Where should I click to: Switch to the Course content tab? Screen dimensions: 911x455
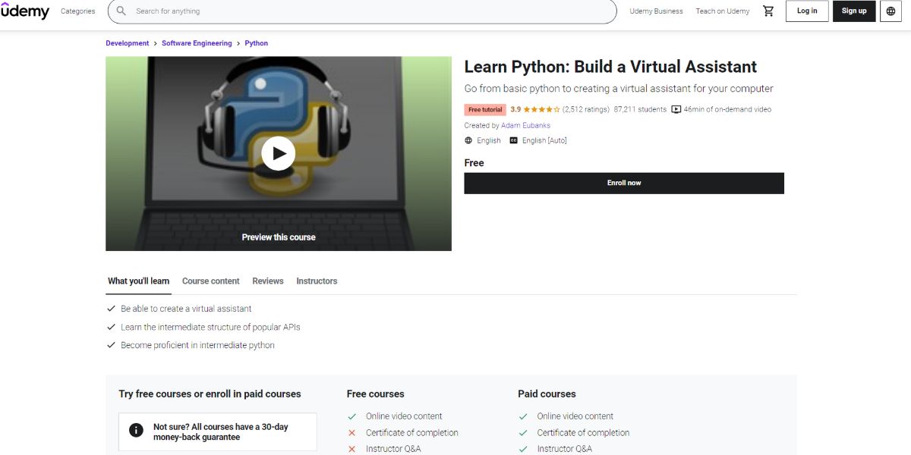(210, 281)
